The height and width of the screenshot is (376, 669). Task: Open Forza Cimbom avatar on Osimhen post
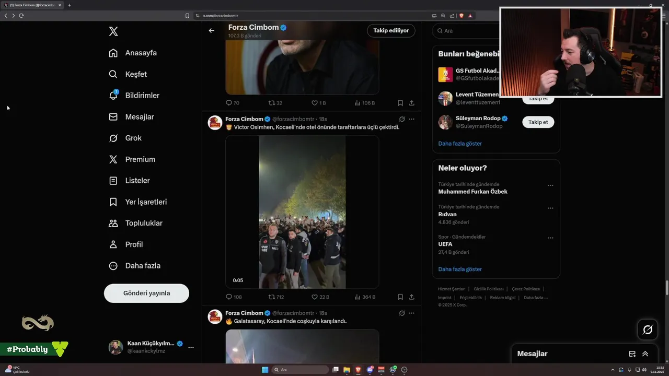215,123
